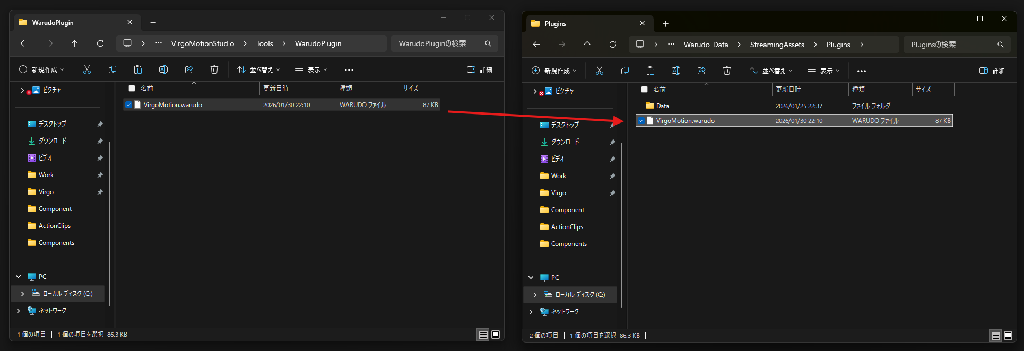The height and width of the screenshot is (351, 1024).
Task: Click the Pluginsの検索 search field
Action: [950, 45]
